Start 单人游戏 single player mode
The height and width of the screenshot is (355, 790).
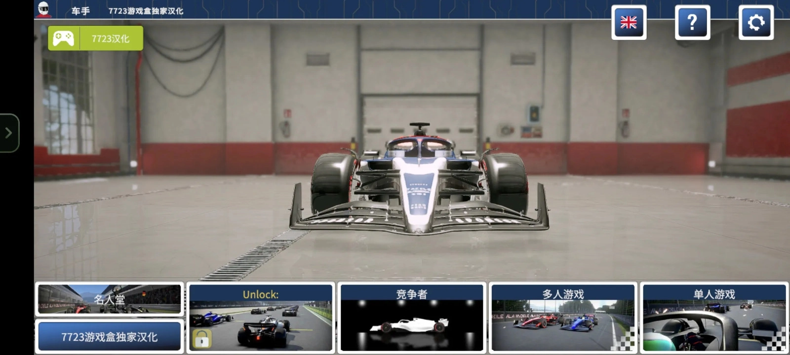[x=714, y=318]
